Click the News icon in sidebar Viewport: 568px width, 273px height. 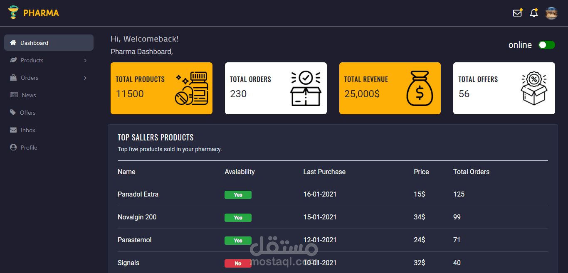pos(14,95)
